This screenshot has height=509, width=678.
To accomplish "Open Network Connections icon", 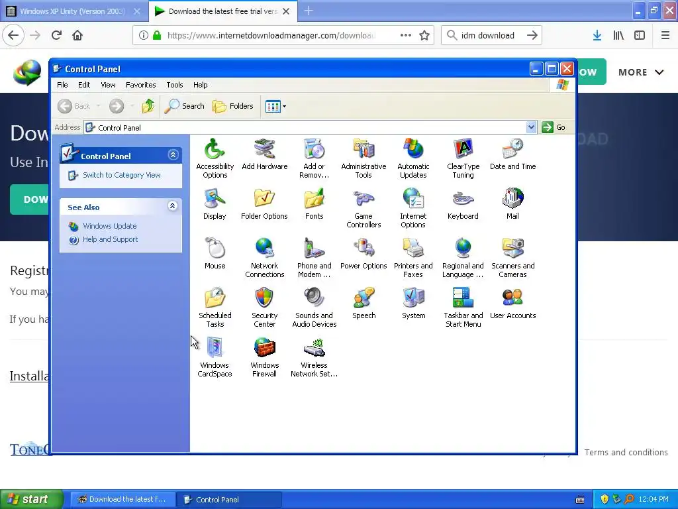I will click(x=264, y=258).
